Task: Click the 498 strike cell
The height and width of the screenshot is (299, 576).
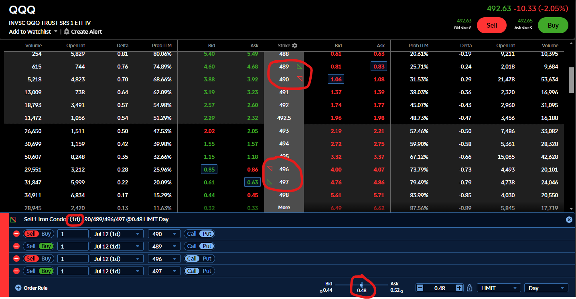Action: coord(284,195)
